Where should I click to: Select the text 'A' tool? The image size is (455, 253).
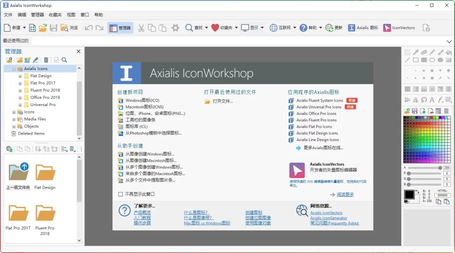[432, 100]
